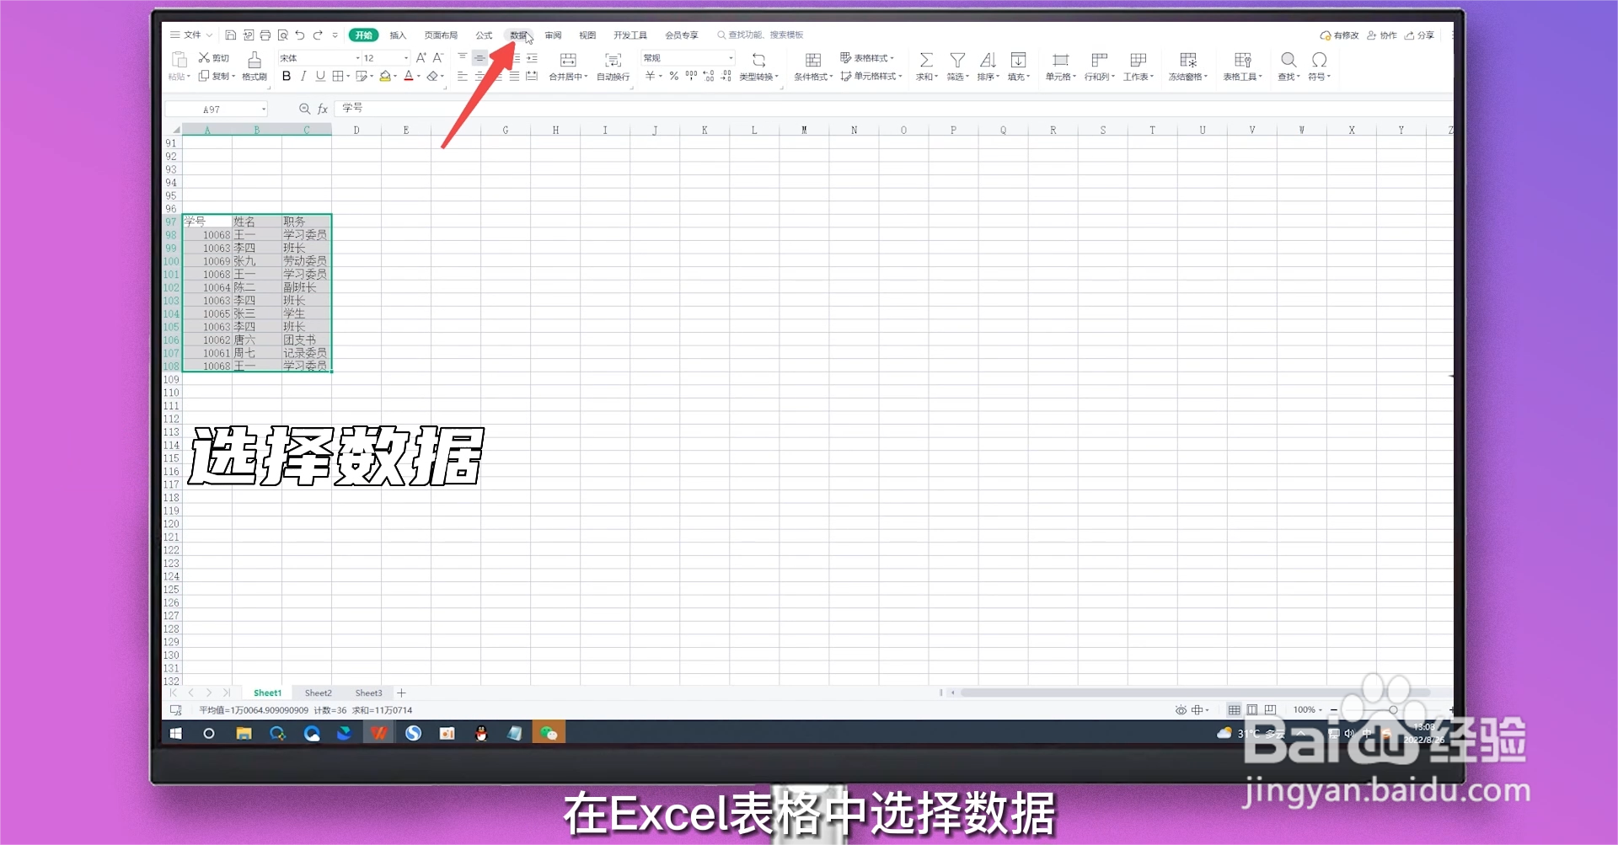Toggle Underline formatting

[x=320, y=76]
